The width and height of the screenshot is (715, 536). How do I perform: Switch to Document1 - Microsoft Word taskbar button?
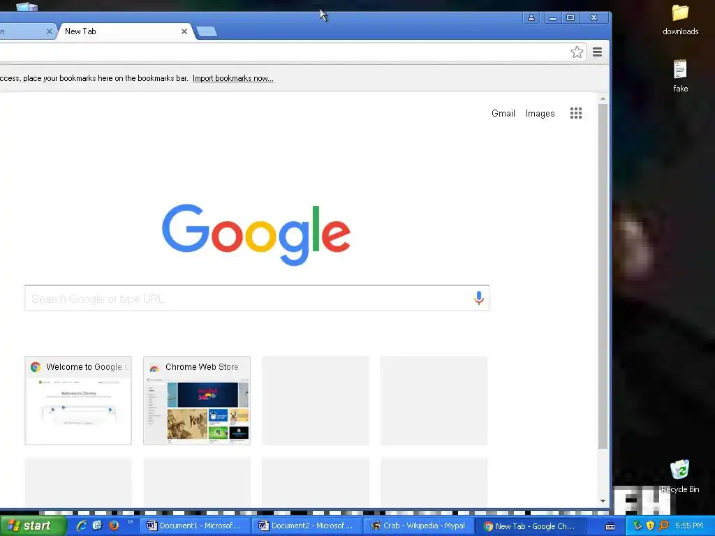195,526
